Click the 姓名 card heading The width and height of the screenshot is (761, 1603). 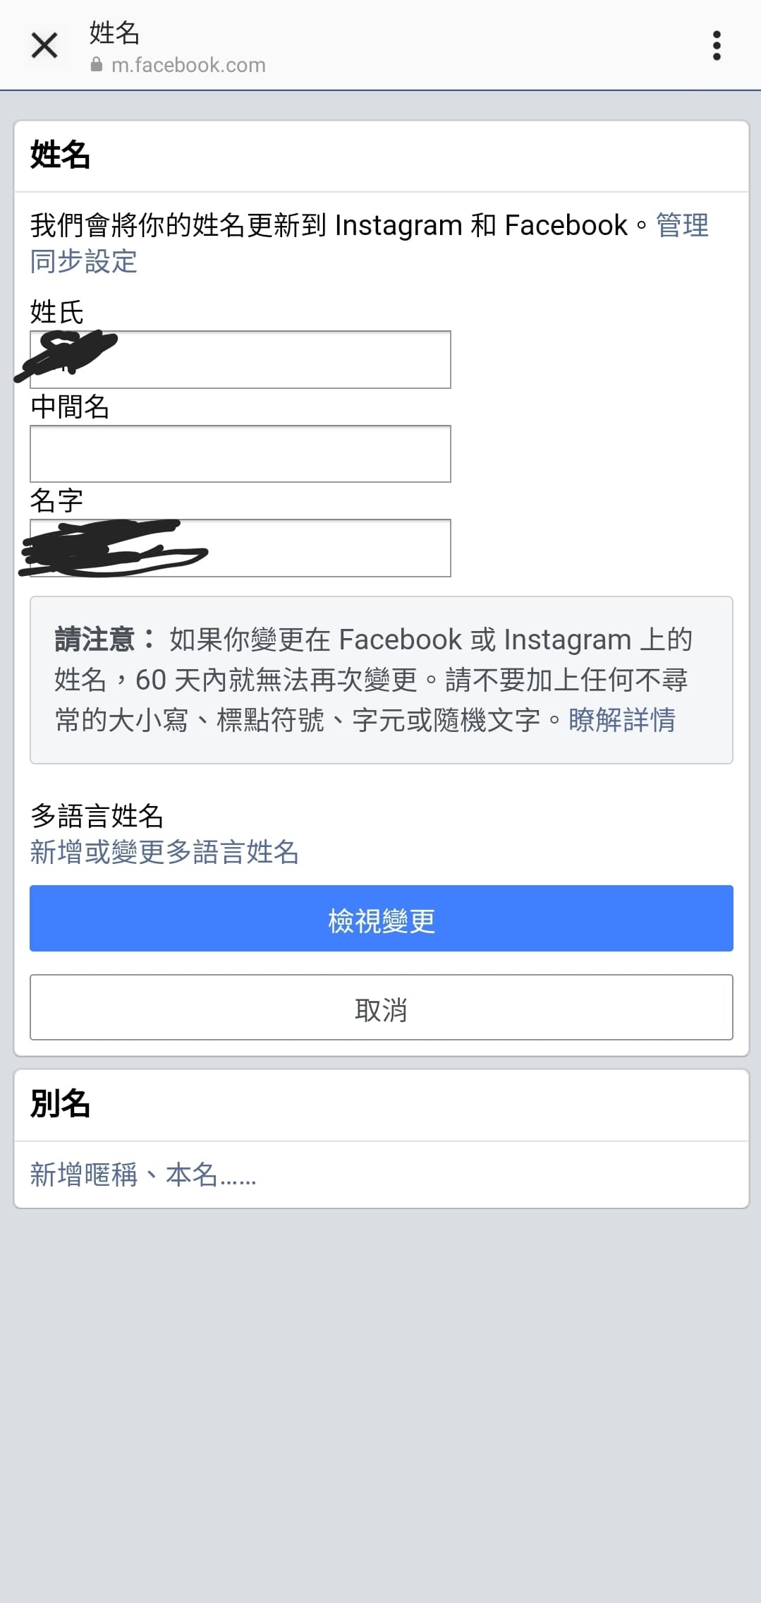coord(60,155)
